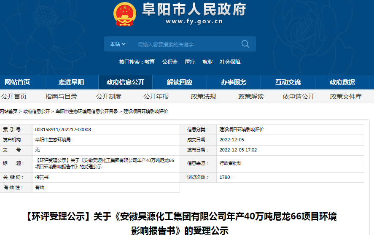The image size is (374, 235).
Task: Open 政策文件库 sub-tab
Action: pyautogui.click(x=346, y=97)
